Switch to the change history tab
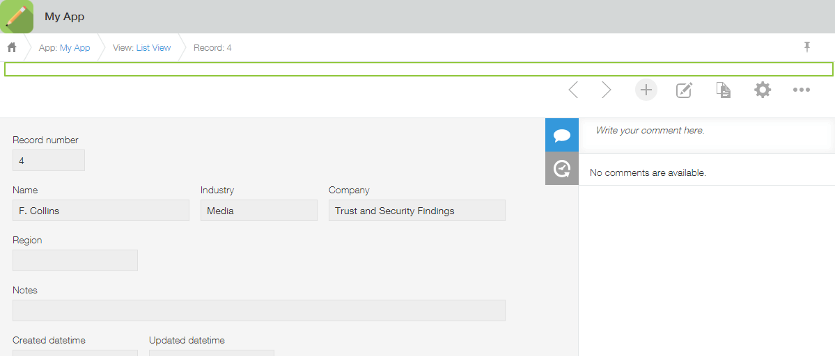835x356 pixels. (561, 168)
